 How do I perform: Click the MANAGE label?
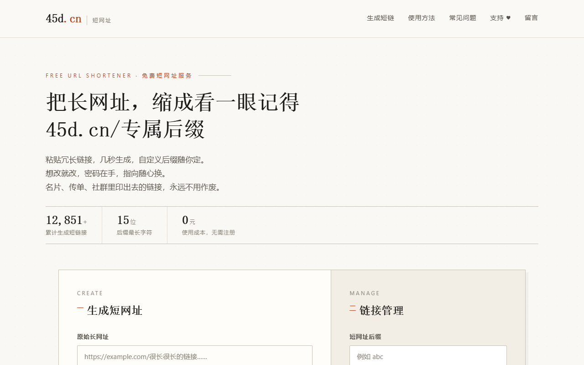[365, 293]
